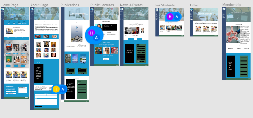Click the For Students frame title
Viewport: 253px width, 118px height.
pyautogui.click(x=165, y=5)
